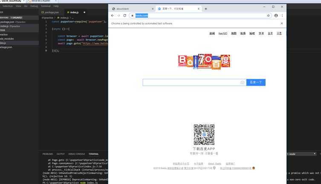Open the node terminal selector dropdown
This screenshot has width=321, height=184.
(301, 154)
